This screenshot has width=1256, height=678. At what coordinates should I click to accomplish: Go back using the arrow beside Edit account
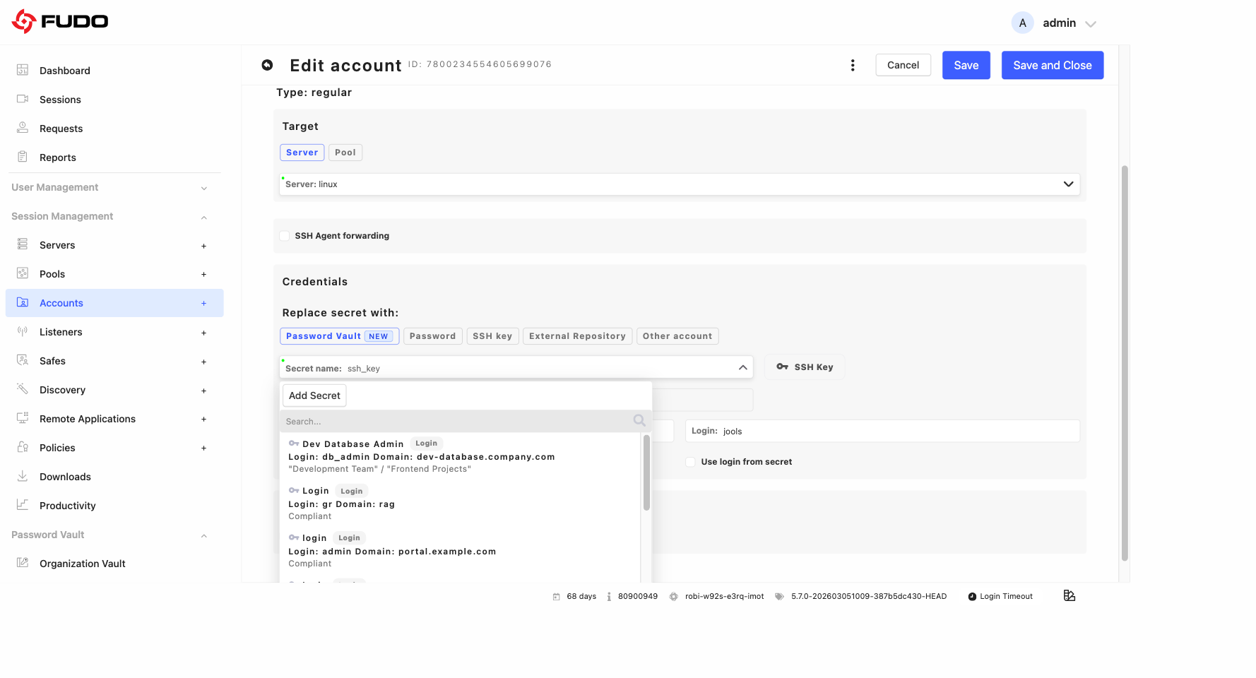[x=267, y=65]
